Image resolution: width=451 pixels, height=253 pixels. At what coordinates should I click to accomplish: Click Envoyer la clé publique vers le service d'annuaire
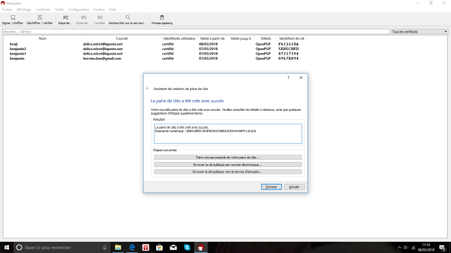[228, 171]
